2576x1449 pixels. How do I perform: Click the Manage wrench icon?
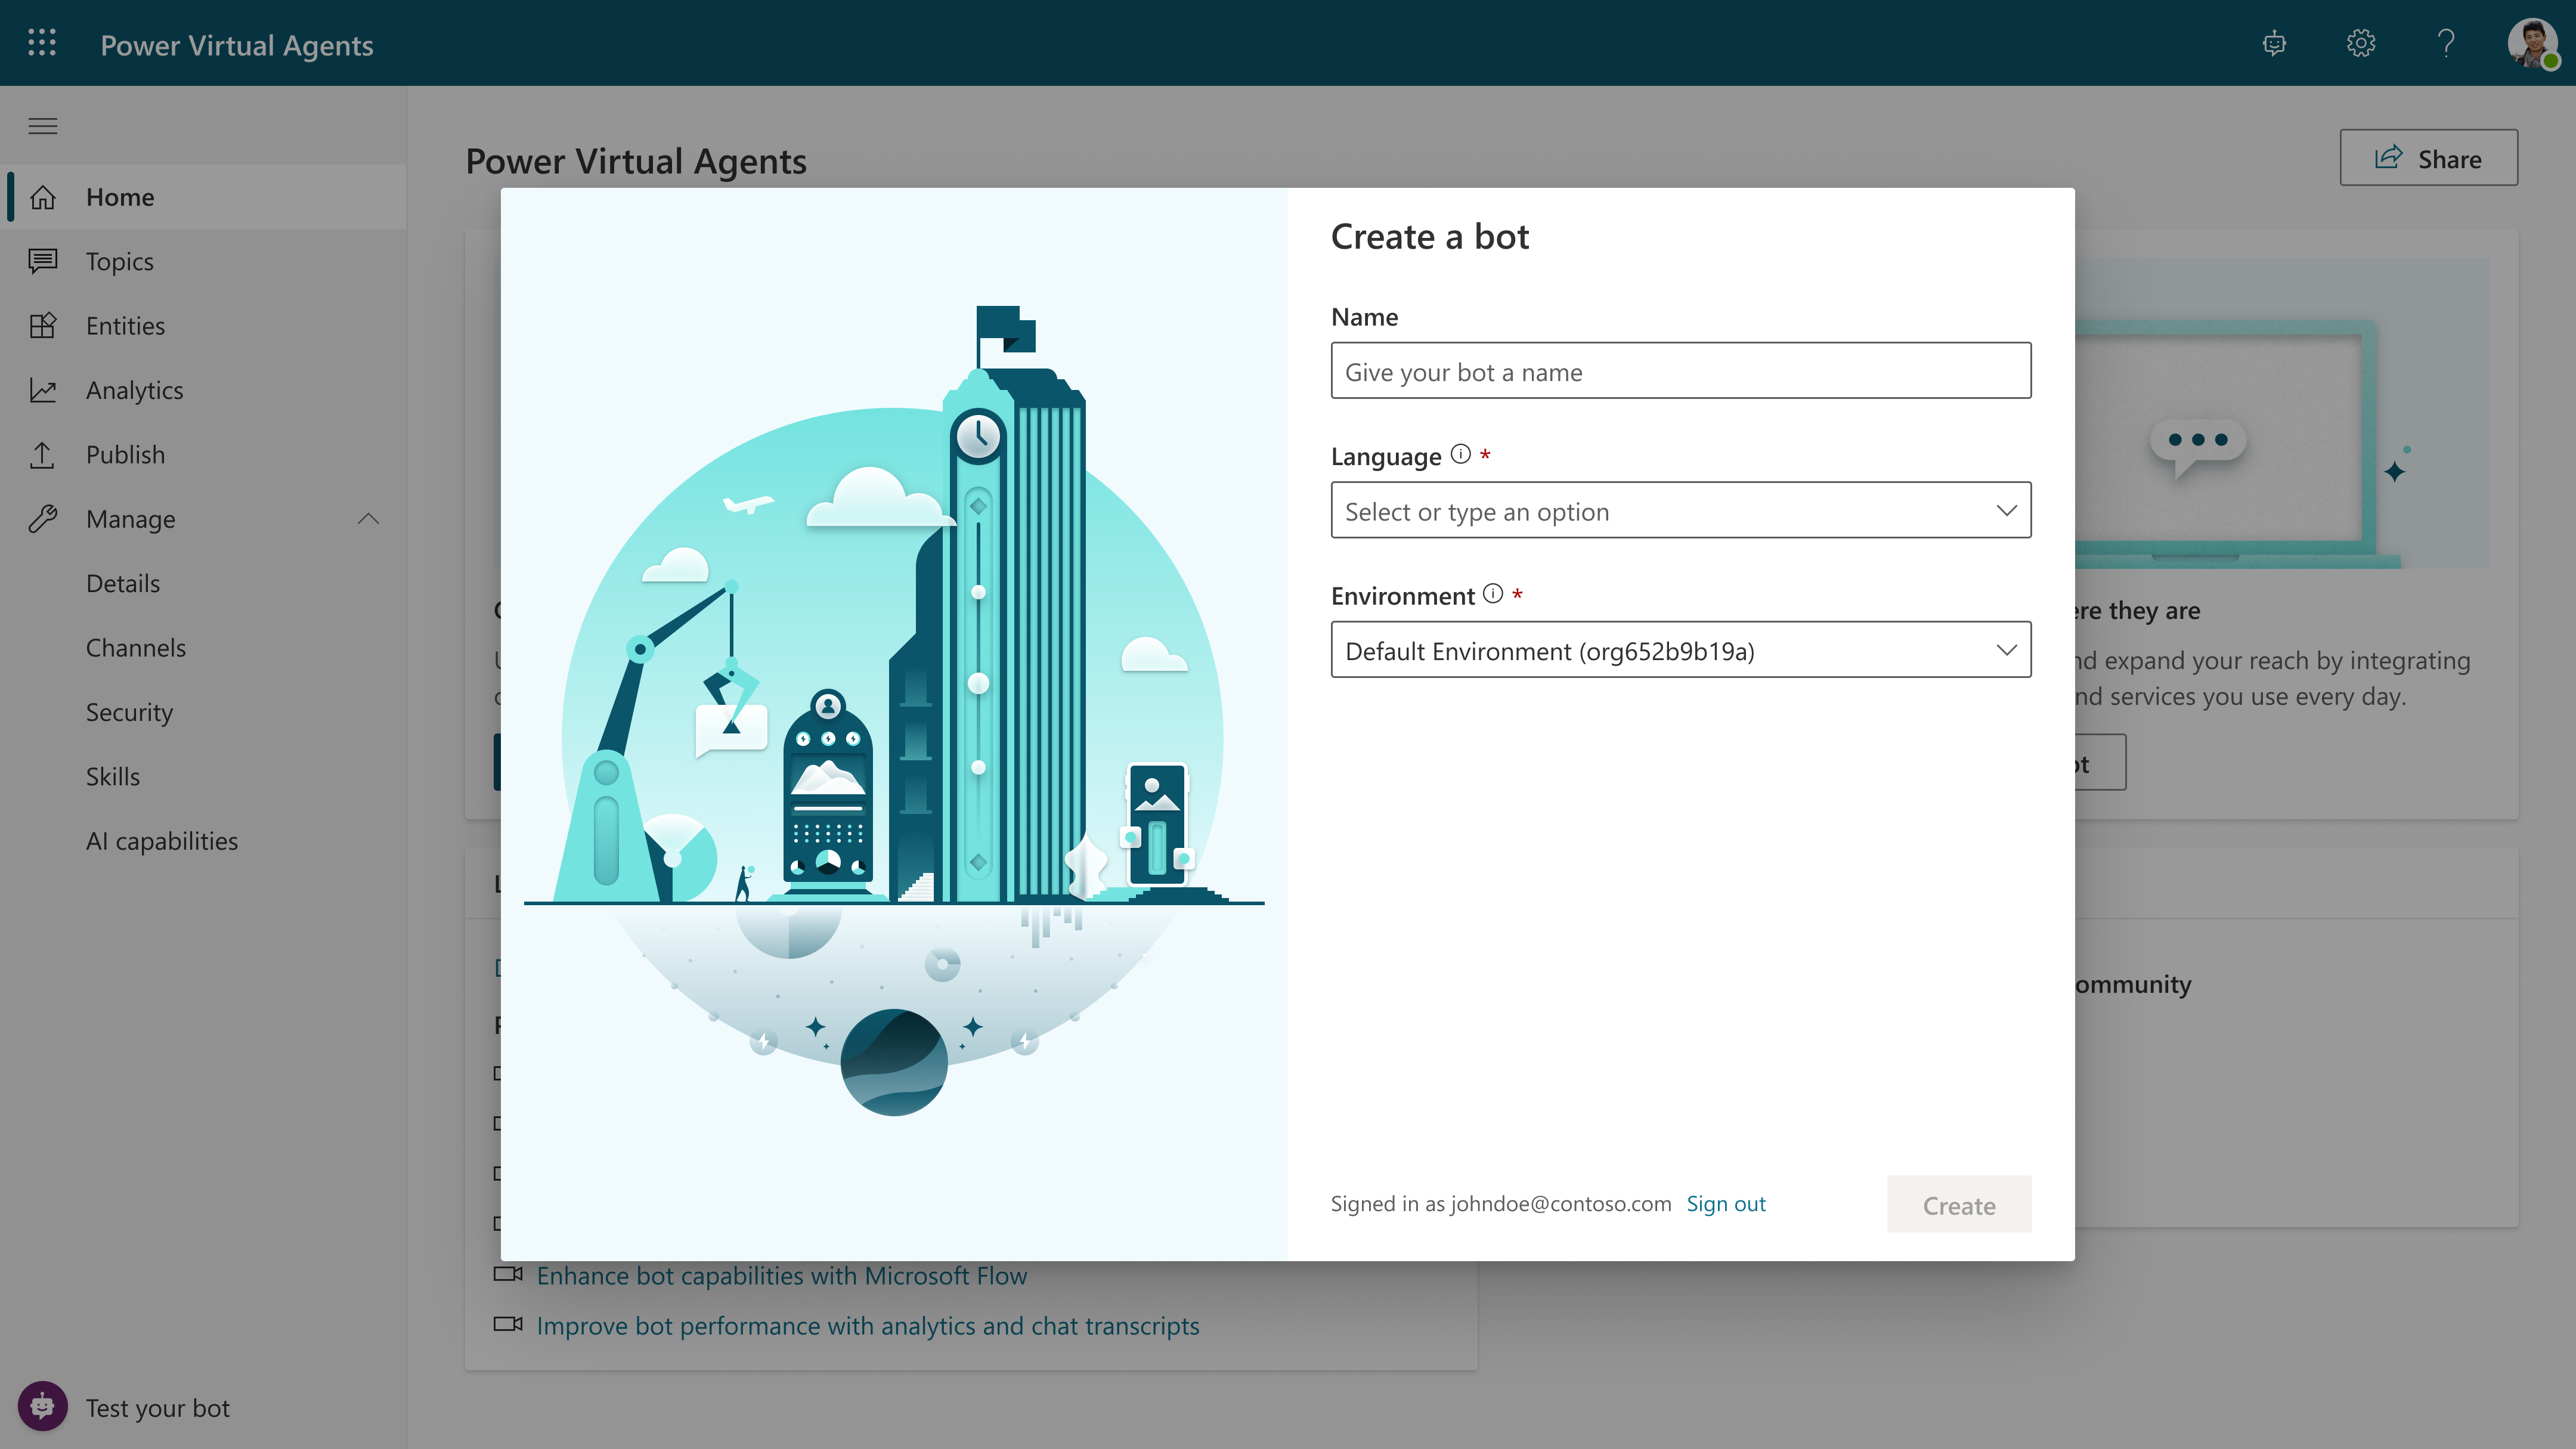coord(42,519)
